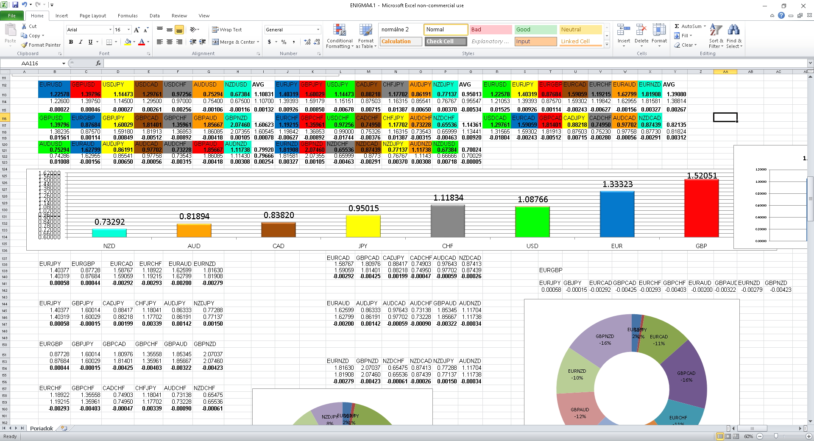Toggle Wrap Text for the cell
This screenshot has height=441, width=814.
(x=227, y=30)
